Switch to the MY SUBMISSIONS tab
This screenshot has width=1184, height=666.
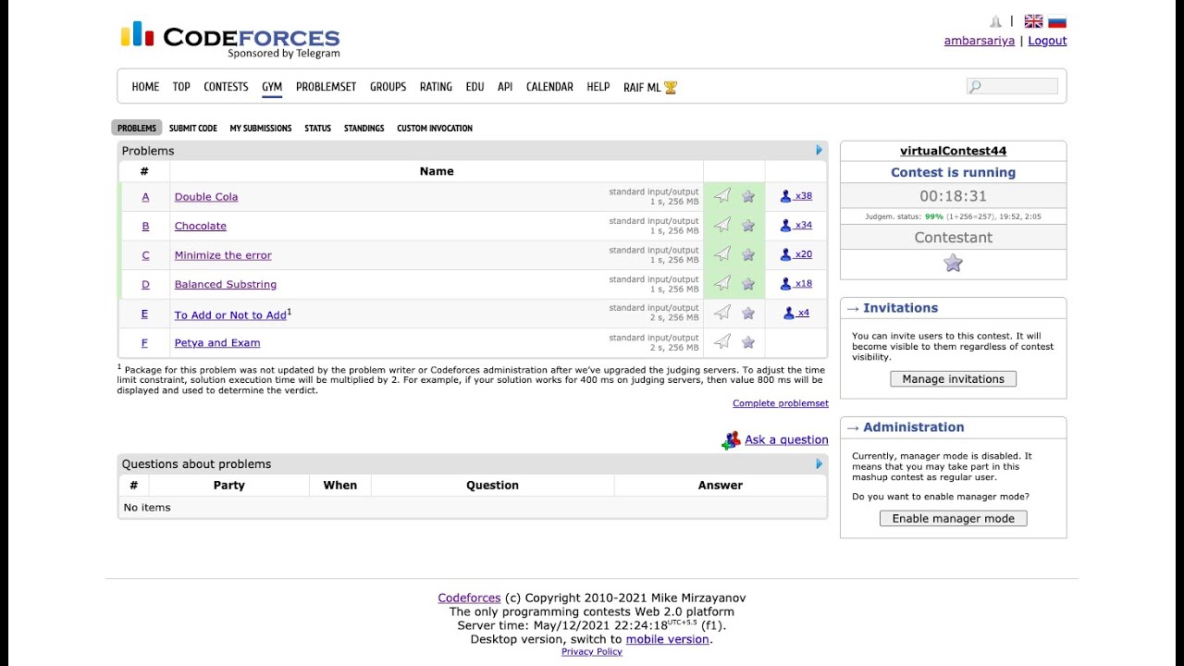[x=261, y=128]
